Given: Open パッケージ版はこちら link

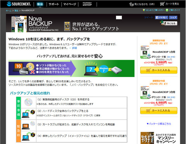Looking at the screenshot, I should pyautogui.click(x=159, y=124).
